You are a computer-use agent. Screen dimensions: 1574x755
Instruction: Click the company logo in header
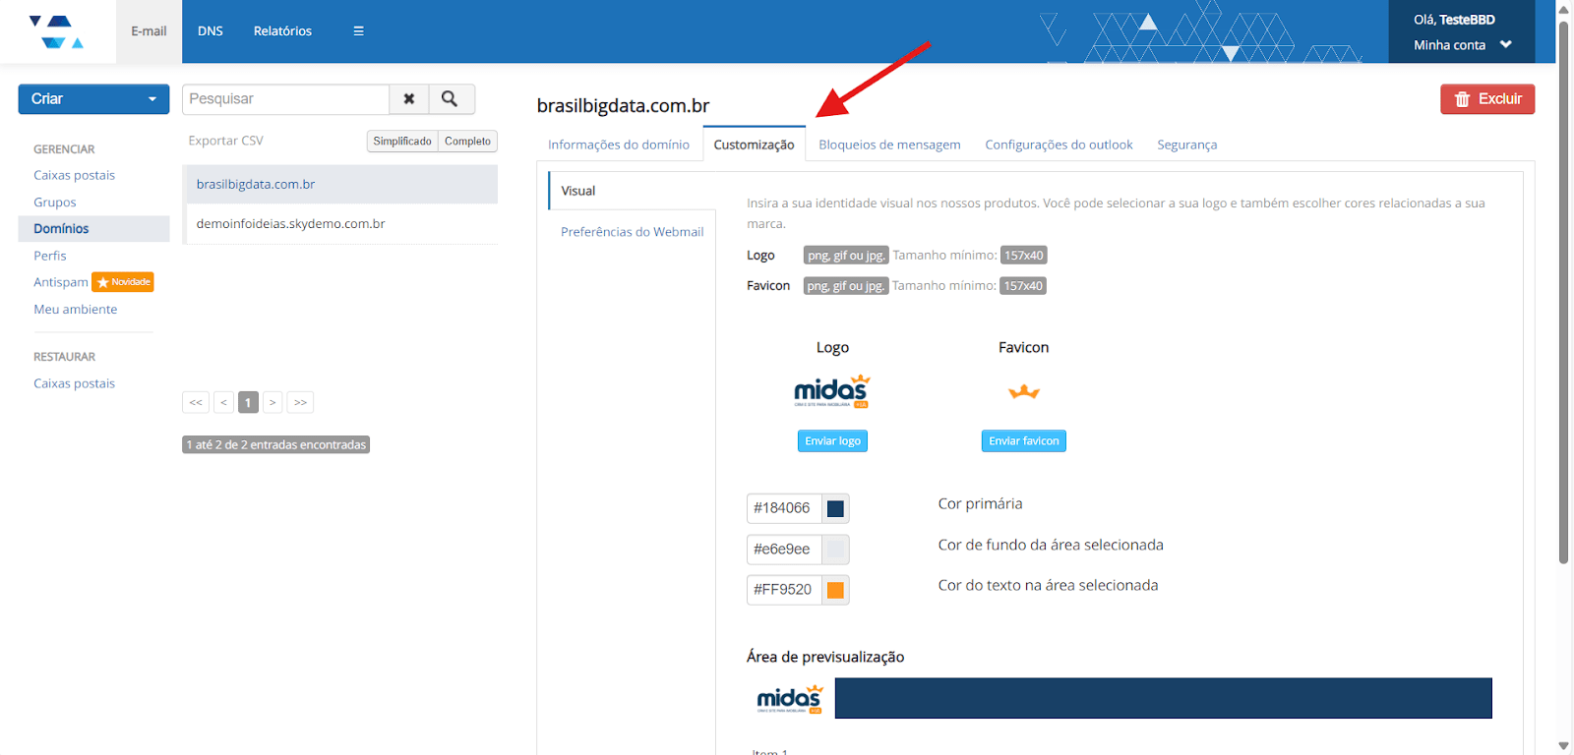click(x=57, y=31)
